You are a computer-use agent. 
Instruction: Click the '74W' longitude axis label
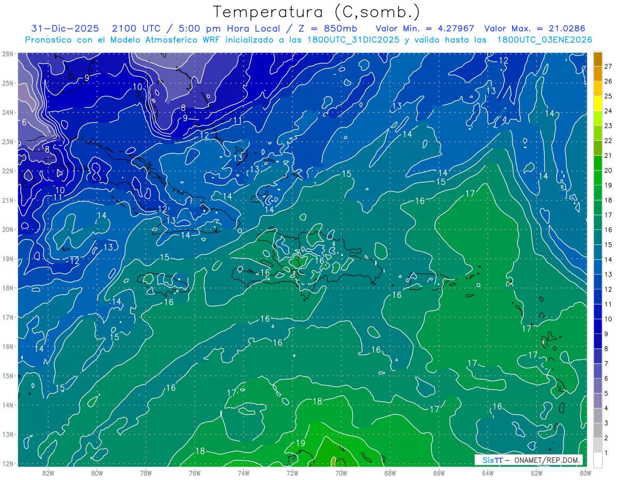(244, 473)
